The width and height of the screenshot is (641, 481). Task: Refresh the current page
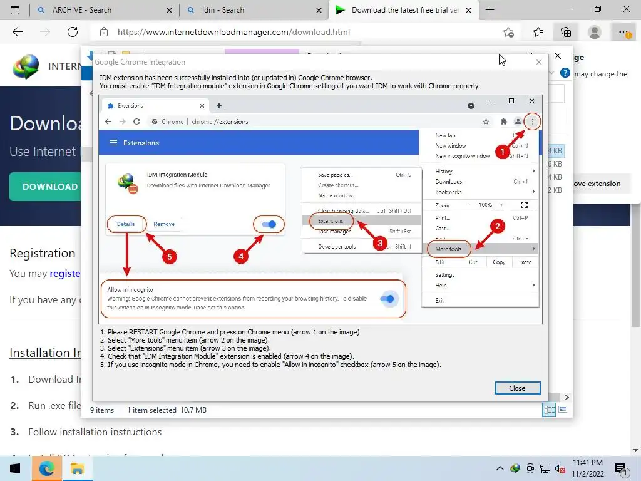click(73, 32)
